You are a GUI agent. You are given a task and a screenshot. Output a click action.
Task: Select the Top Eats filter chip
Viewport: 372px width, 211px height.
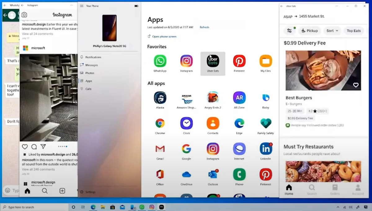354,31
